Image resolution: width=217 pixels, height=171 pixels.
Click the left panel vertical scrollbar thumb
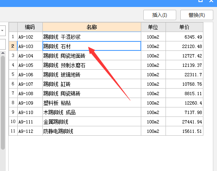click(x=3, y=103)
